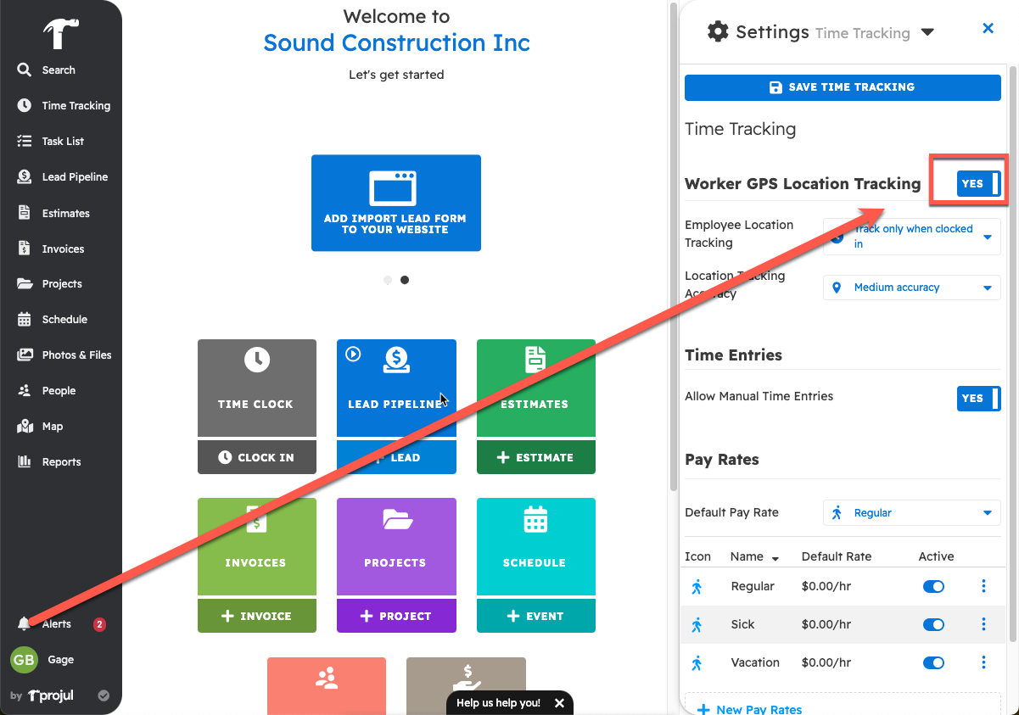The image size is (1019, 715).
Task: Click the Save Time Tracking button
Action: tap(843, 87)
